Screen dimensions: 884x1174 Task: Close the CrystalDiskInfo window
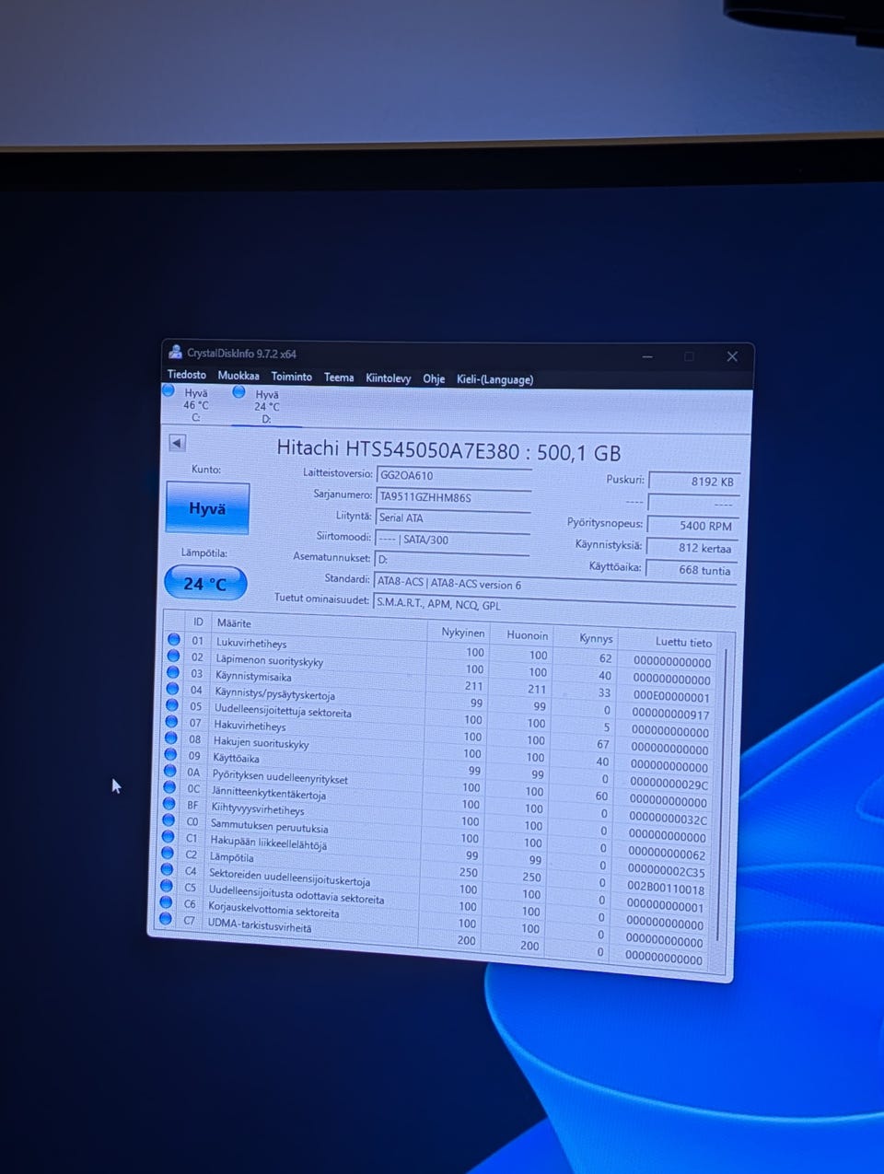pyautogui.click(x=732, y=356)
